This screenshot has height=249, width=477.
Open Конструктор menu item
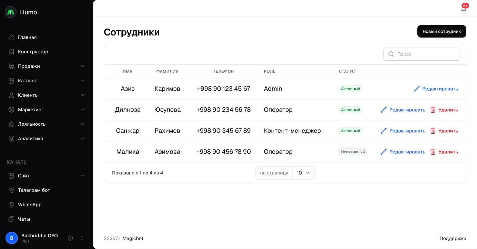point(47,52)
